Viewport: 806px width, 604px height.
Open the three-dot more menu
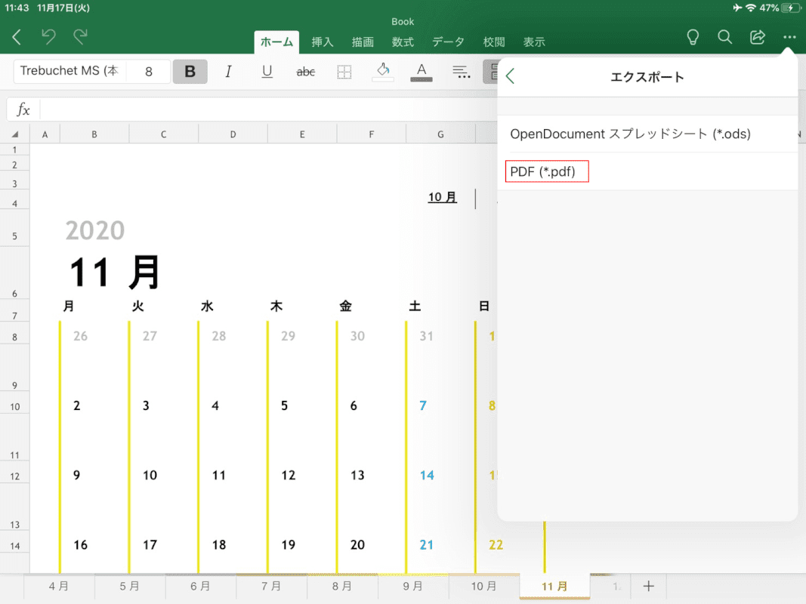tap(789, 37)
